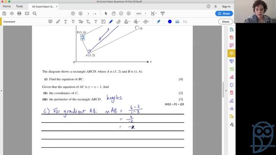The image size is (276, 155).
Task: Open Export PDF in right sidebar
Action: click(x=232, y=30)
